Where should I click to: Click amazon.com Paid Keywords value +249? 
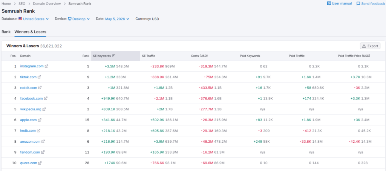coord(258,142)
